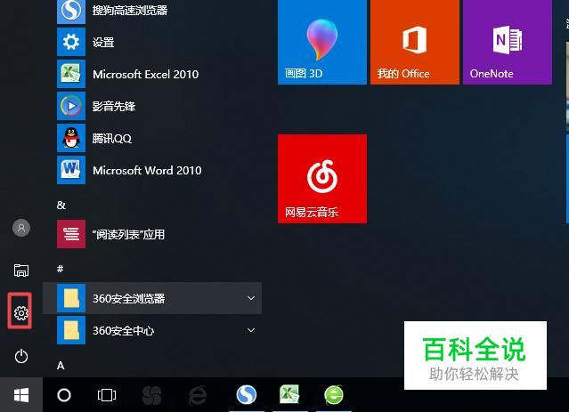Click the 360安全浏览器 folder entry
569x412 pixels.
click(151, 298)
